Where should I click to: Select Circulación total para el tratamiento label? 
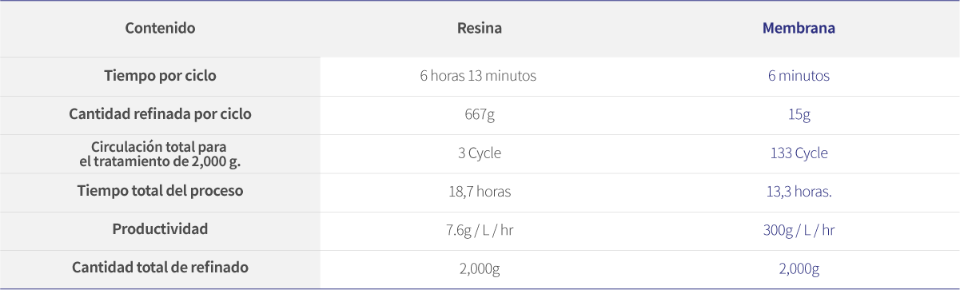click(160, 153)
